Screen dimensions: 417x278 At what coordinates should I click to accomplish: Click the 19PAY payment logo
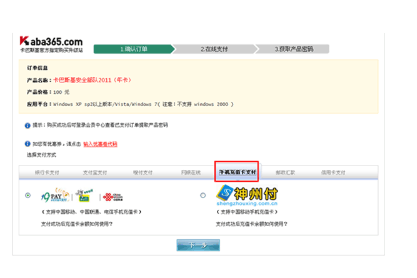point(55,196)
